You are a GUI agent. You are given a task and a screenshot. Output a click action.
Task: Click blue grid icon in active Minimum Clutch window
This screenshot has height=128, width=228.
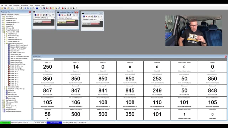[x=59, y=15]
